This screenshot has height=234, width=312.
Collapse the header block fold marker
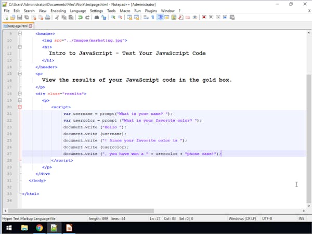20,34
